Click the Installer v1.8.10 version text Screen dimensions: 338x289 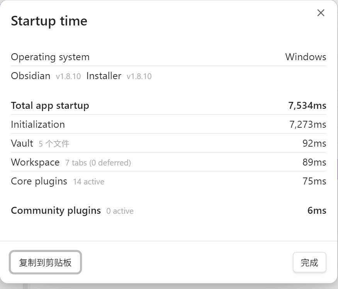point(139,76)
